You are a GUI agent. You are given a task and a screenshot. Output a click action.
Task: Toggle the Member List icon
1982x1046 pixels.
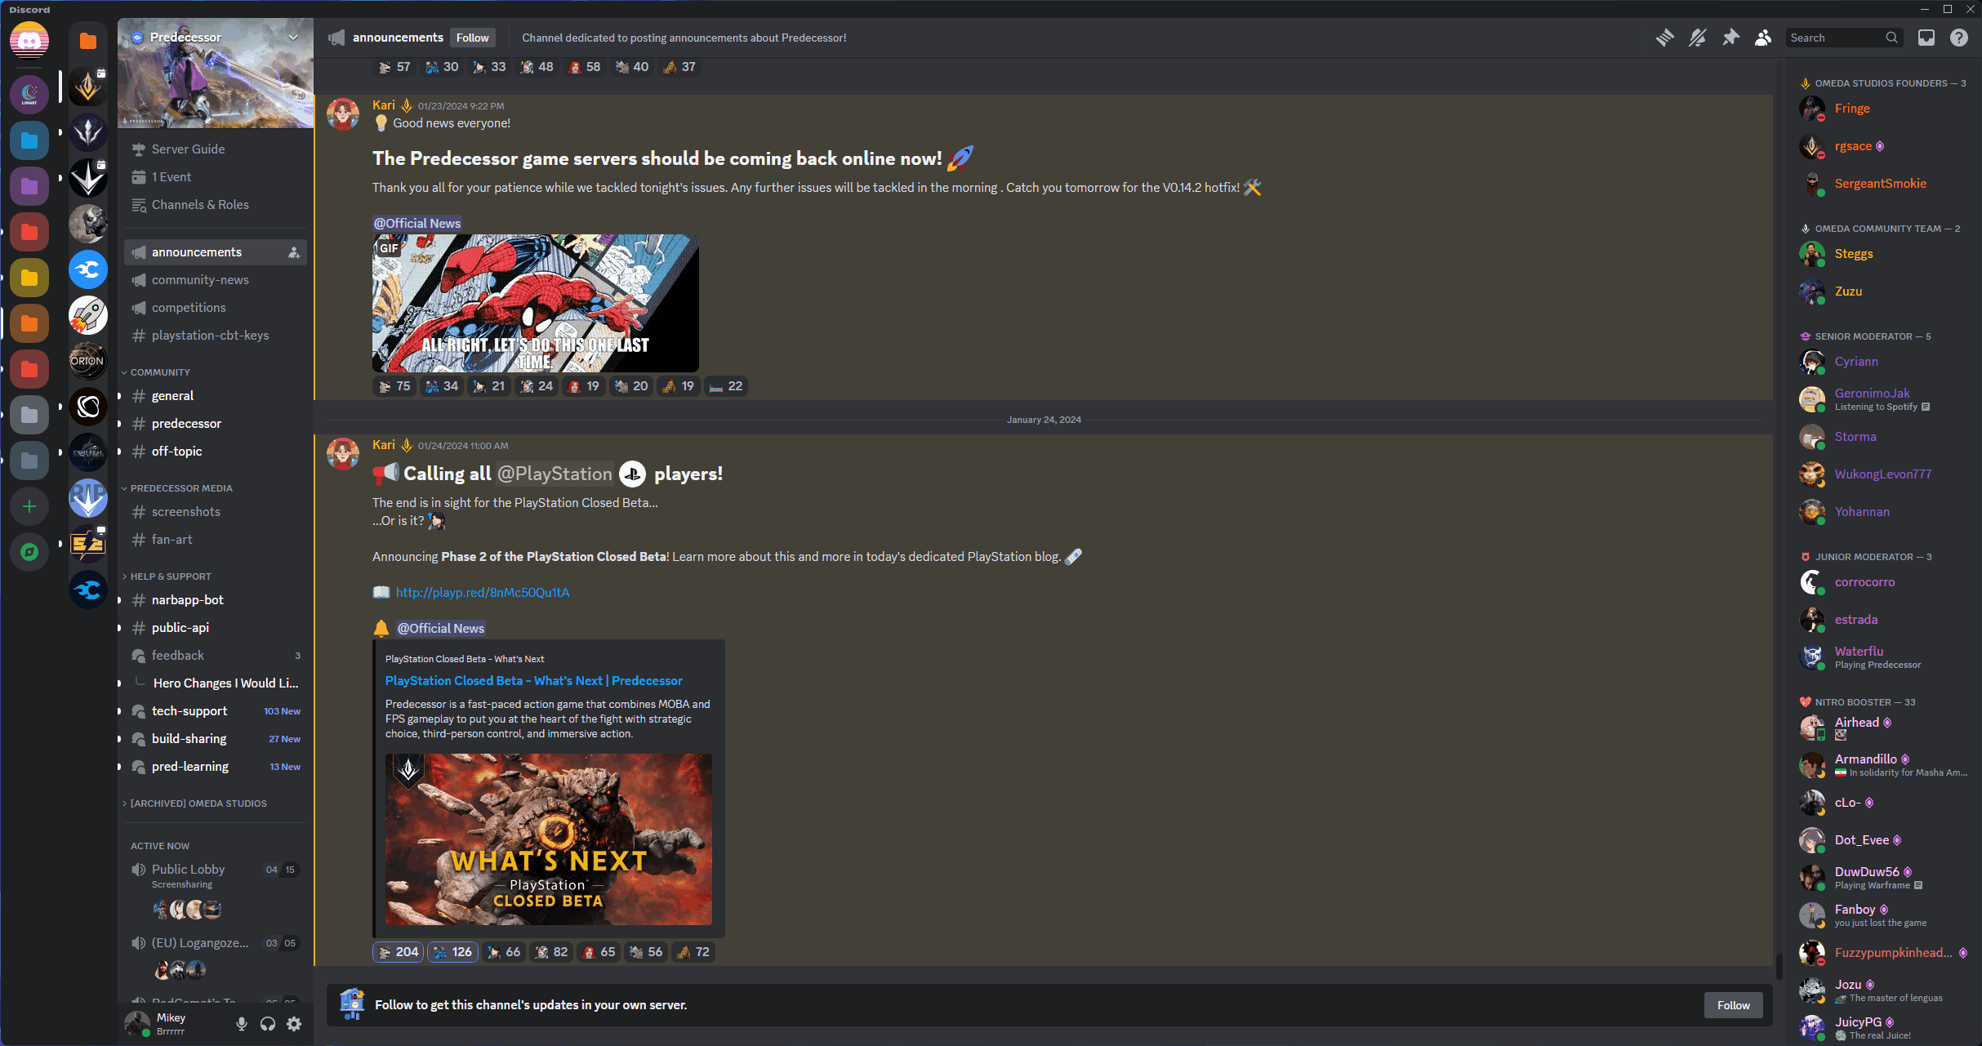pyautogui.click(x=1763, y=38)
